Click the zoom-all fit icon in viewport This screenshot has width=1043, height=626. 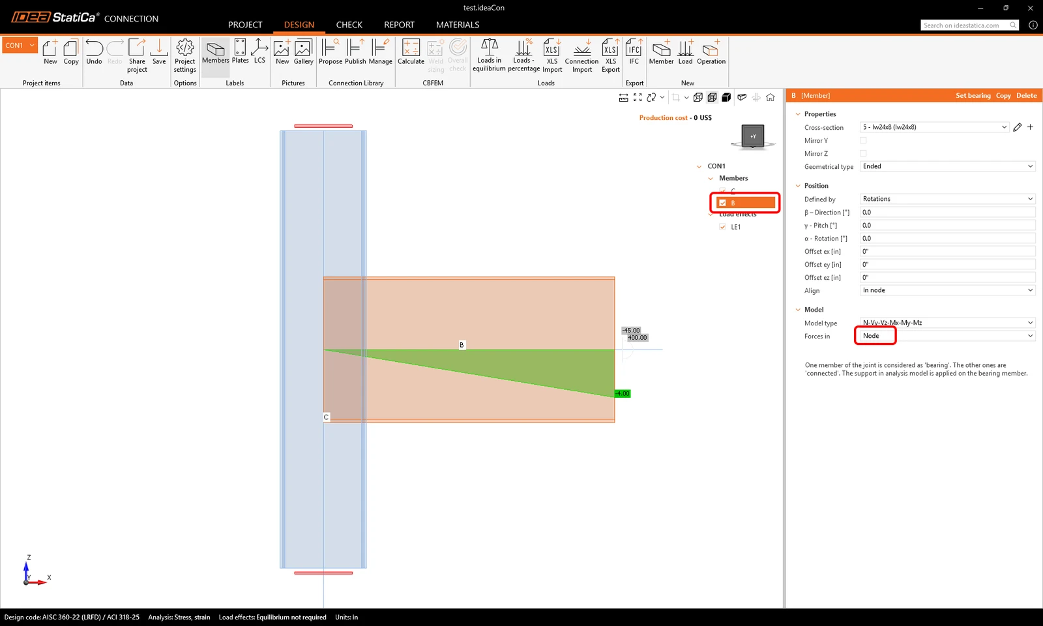click(638, 97)
